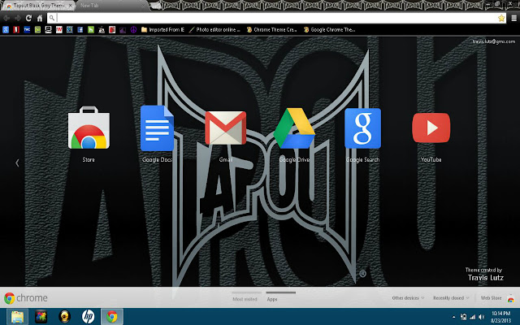Viewport: 520px width, 325px height.
Task: Open the Google Search app
Action: click(x=362, y=128)
